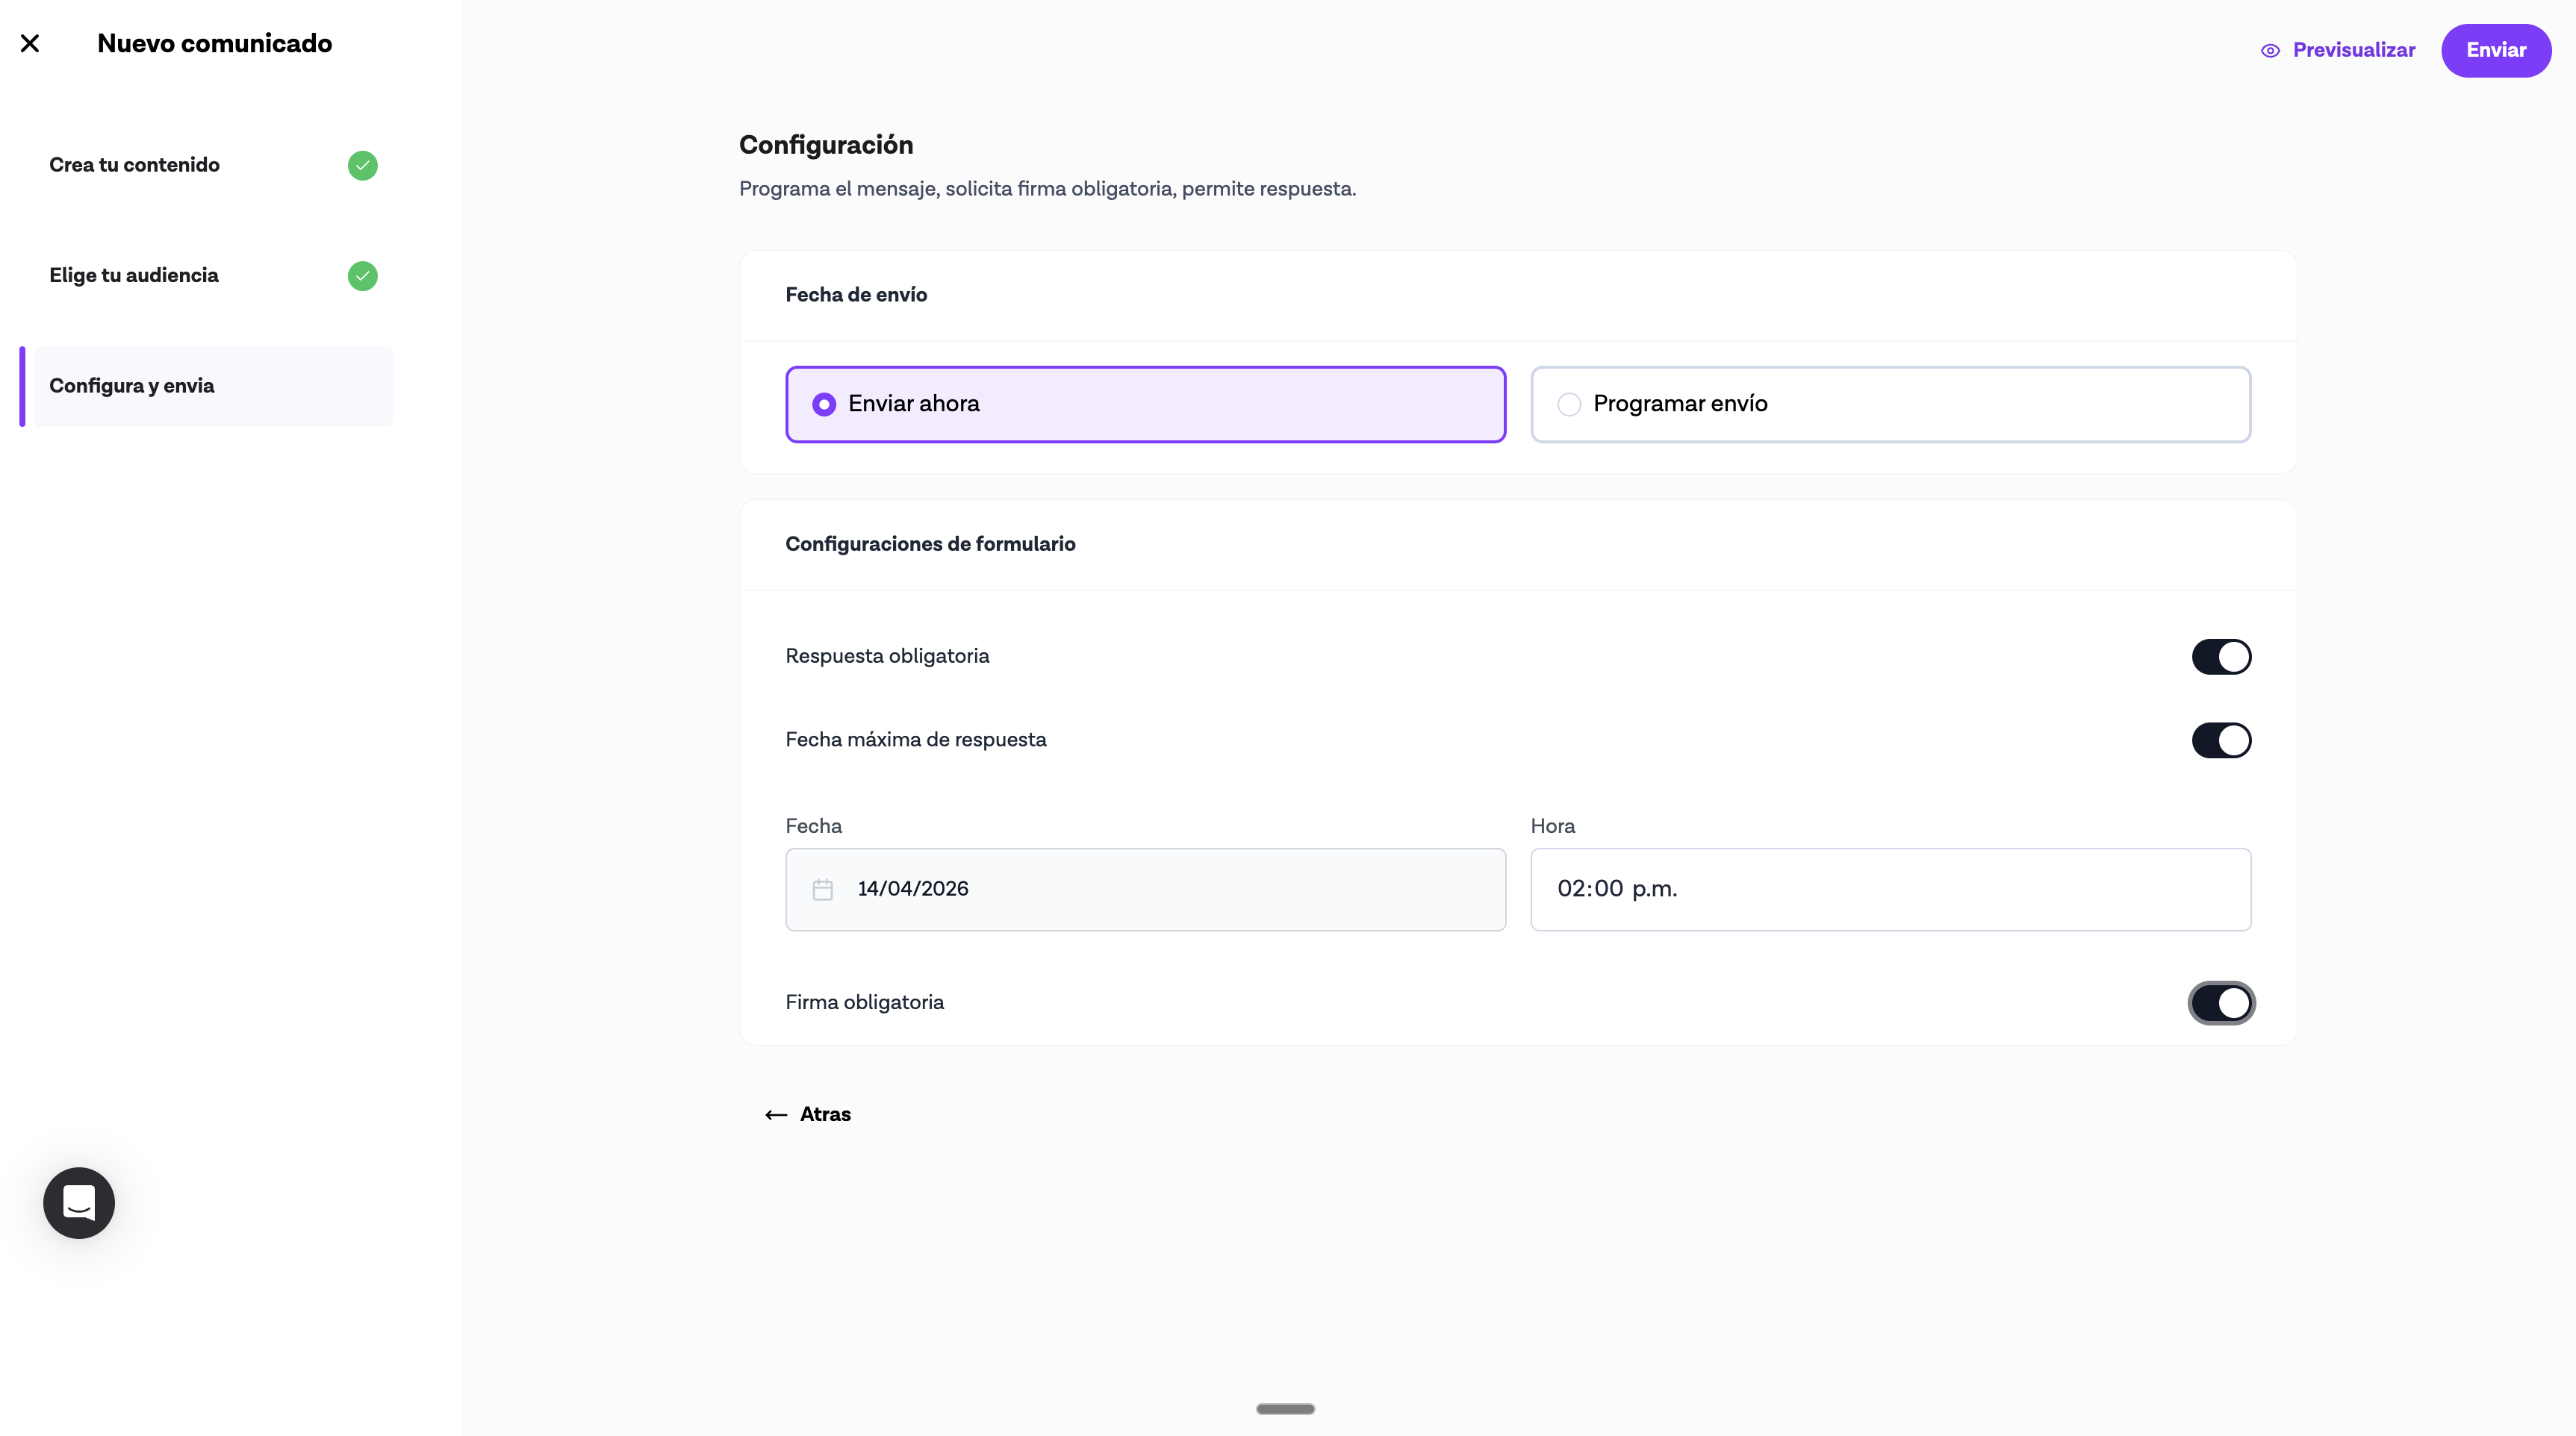Click the eye icon next to Previsualizar
Screen dimensions: 2576x1436
[2270, 51]
